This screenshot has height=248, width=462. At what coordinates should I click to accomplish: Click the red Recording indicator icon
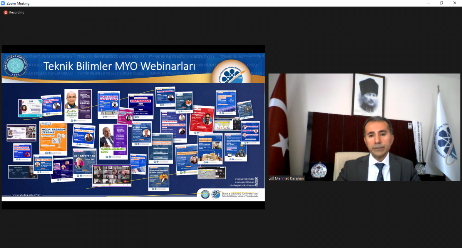6,12
